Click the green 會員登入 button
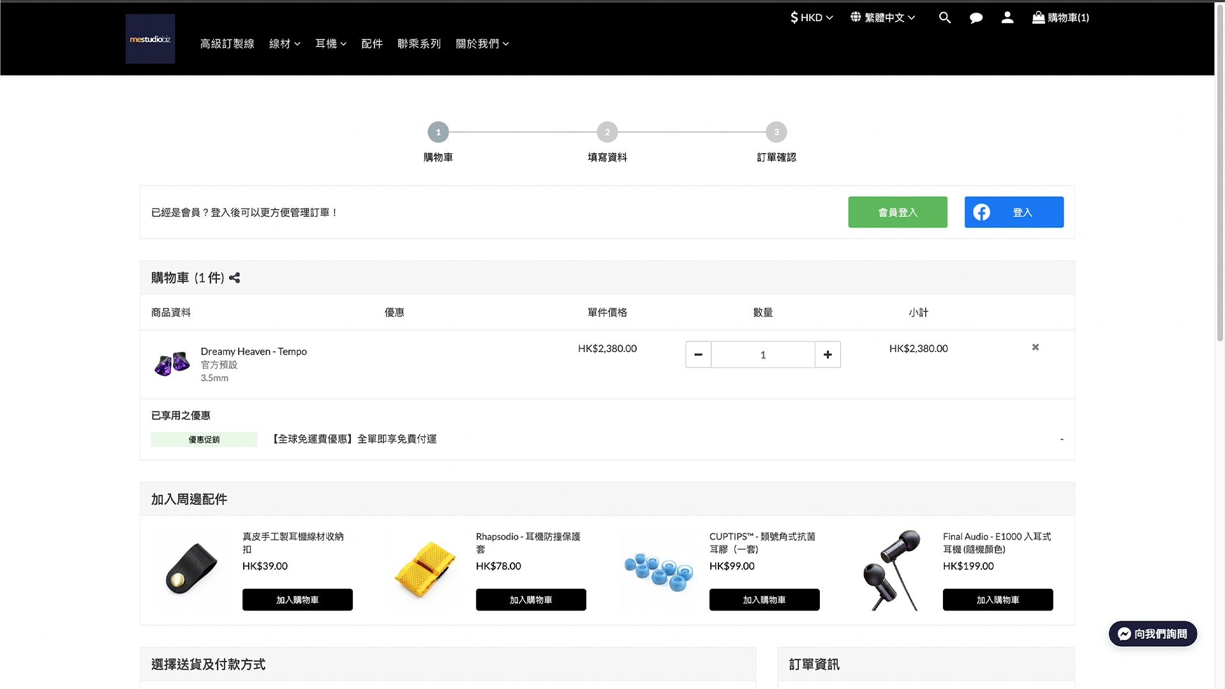This screenshot has height=689, width=1225. (x=898, y=212)
